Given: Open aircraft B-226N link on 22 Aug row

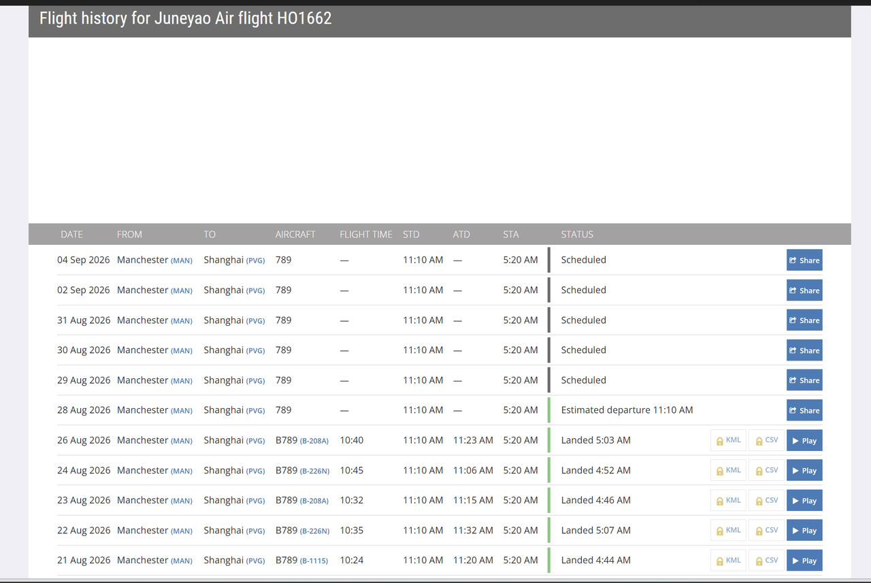Looking at the screenshot, I should pos(314,531).
